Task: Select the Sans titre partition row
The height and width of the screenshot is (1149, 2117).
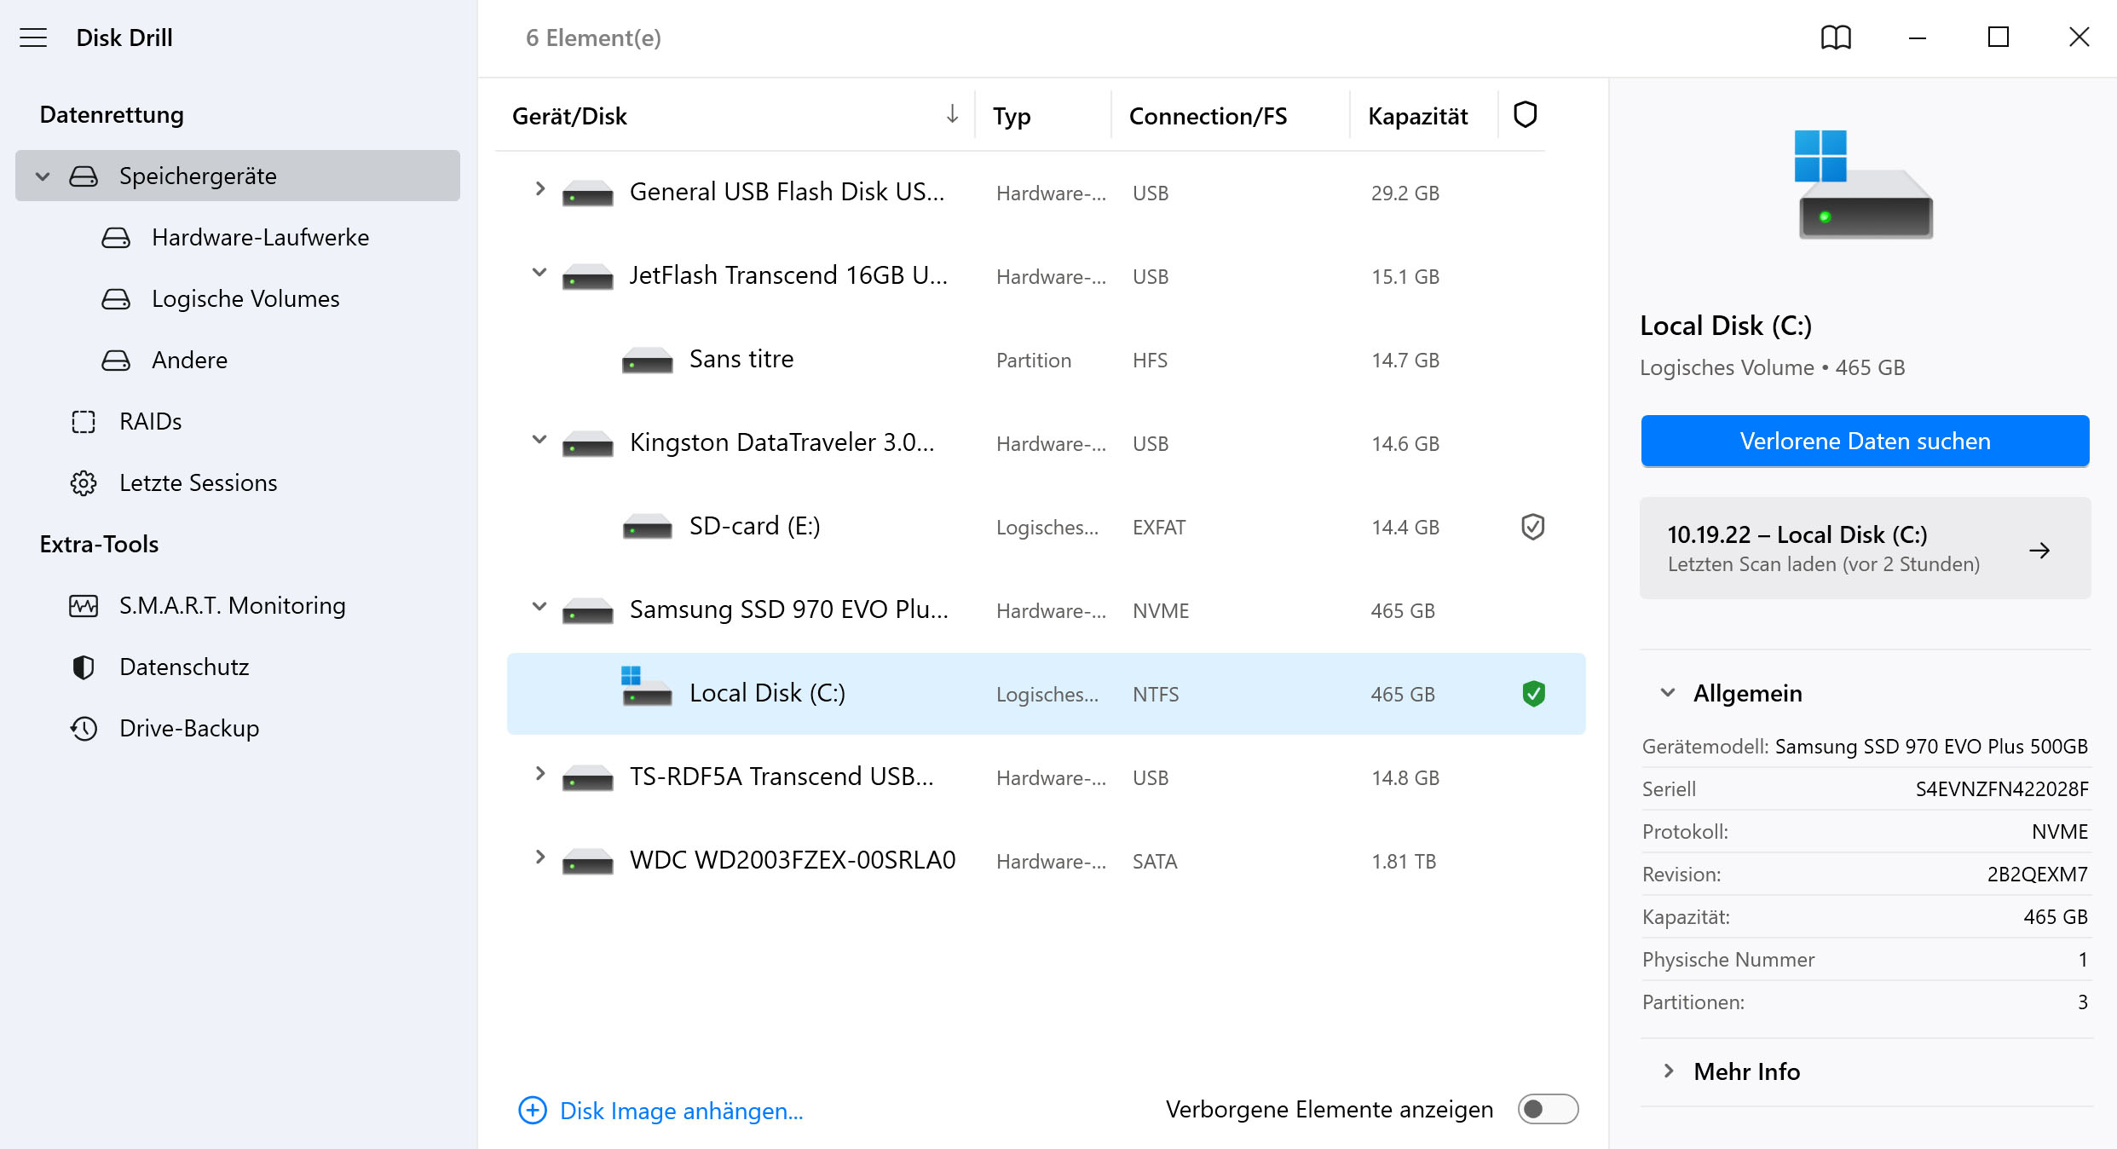Action: 1046,360
